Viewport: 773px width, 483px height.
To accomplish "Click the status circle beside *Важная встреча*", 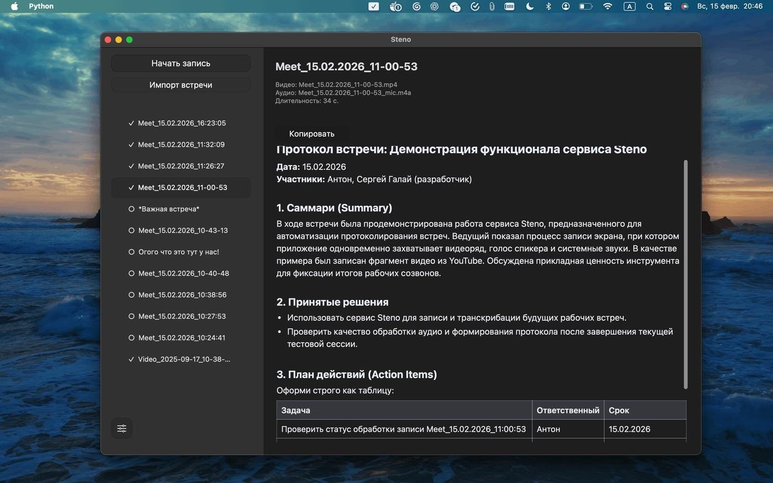I will [131, 209].
